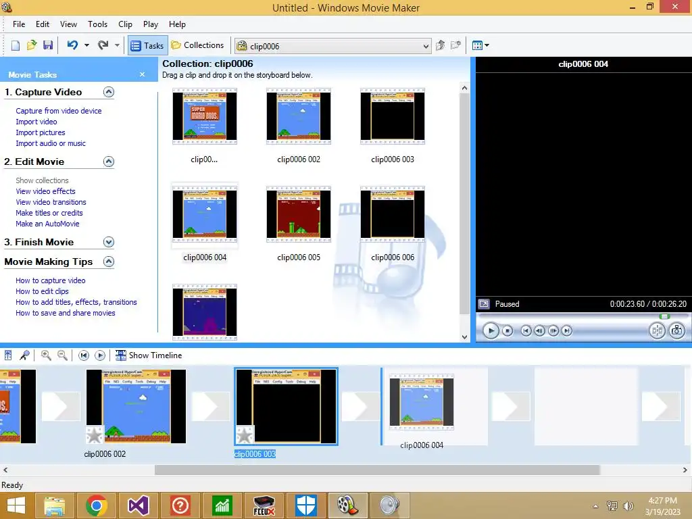This screenshot has width=692, height=519.
Task: Redo the last action
Action: 103,45
